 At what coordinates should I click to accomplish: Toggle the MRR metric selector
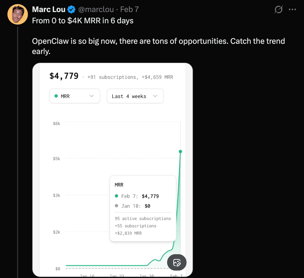74,96
